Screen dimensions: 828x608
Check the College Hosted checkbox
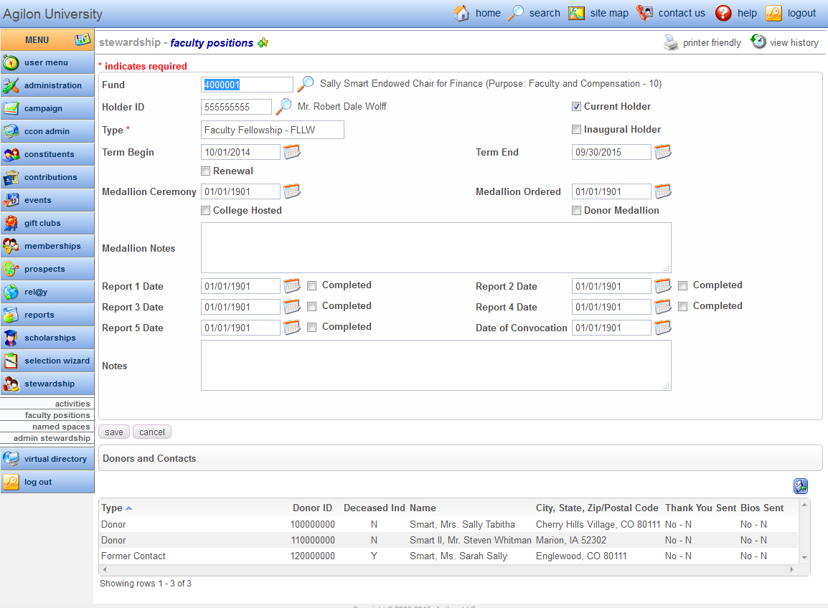coord(205,211)
